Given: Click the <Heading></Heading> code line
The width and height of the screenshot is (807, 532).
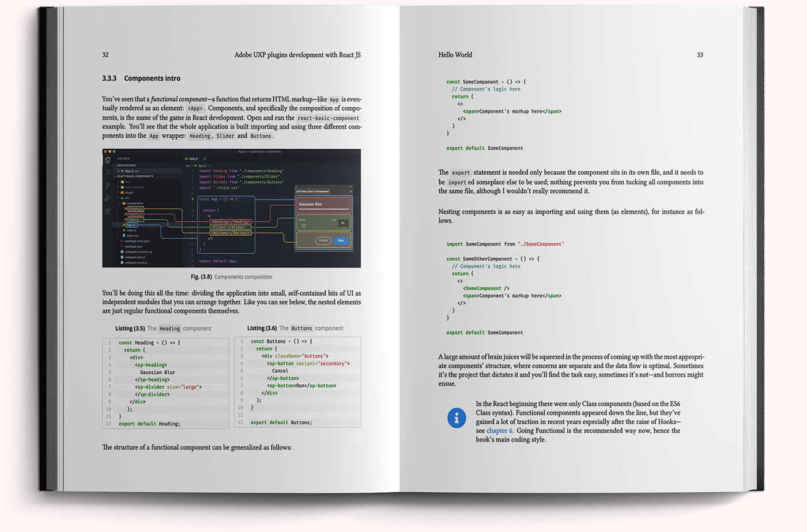Looking at the screenshot, I should tap(230, 221).
